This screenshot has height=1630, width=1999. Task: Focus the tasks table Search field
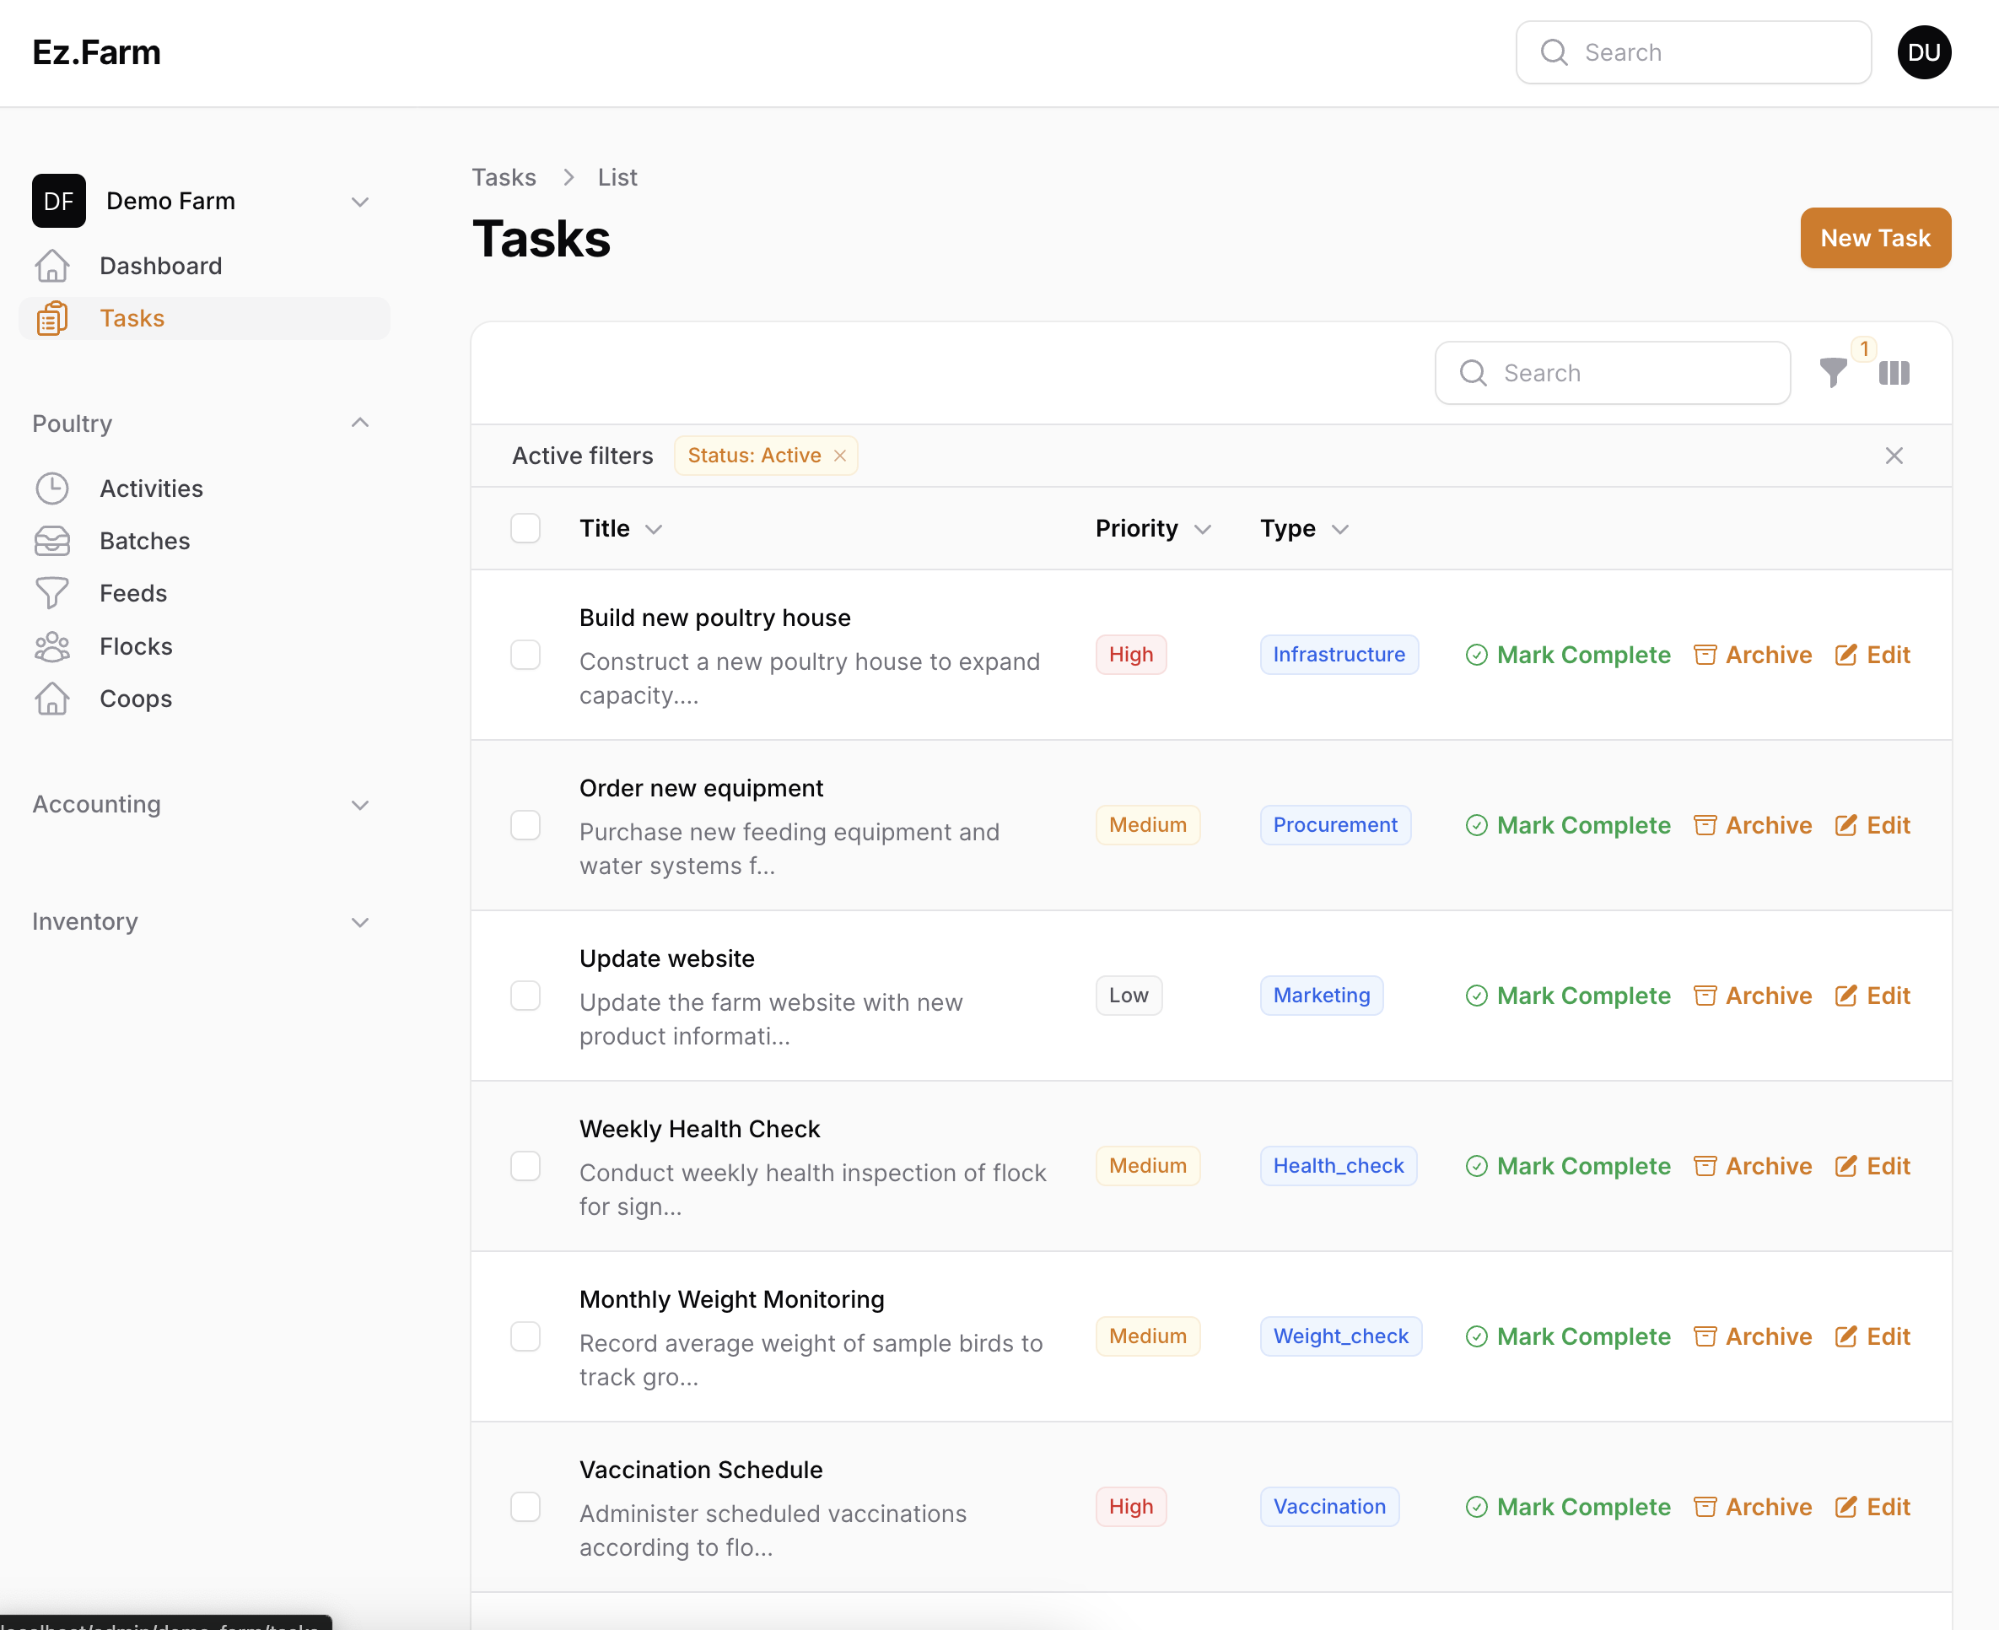(x=1613, y=373)
